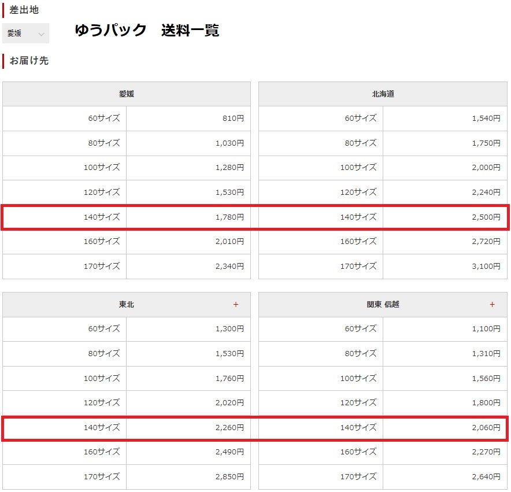Click 170サイズ label in 東北 table

tap(102, 476)
